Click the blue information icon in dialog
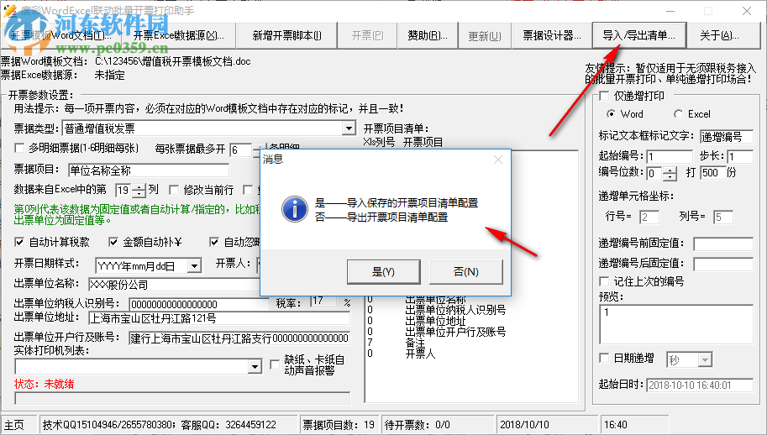Screen dimensions: 767x435 [x=295, y=210]
